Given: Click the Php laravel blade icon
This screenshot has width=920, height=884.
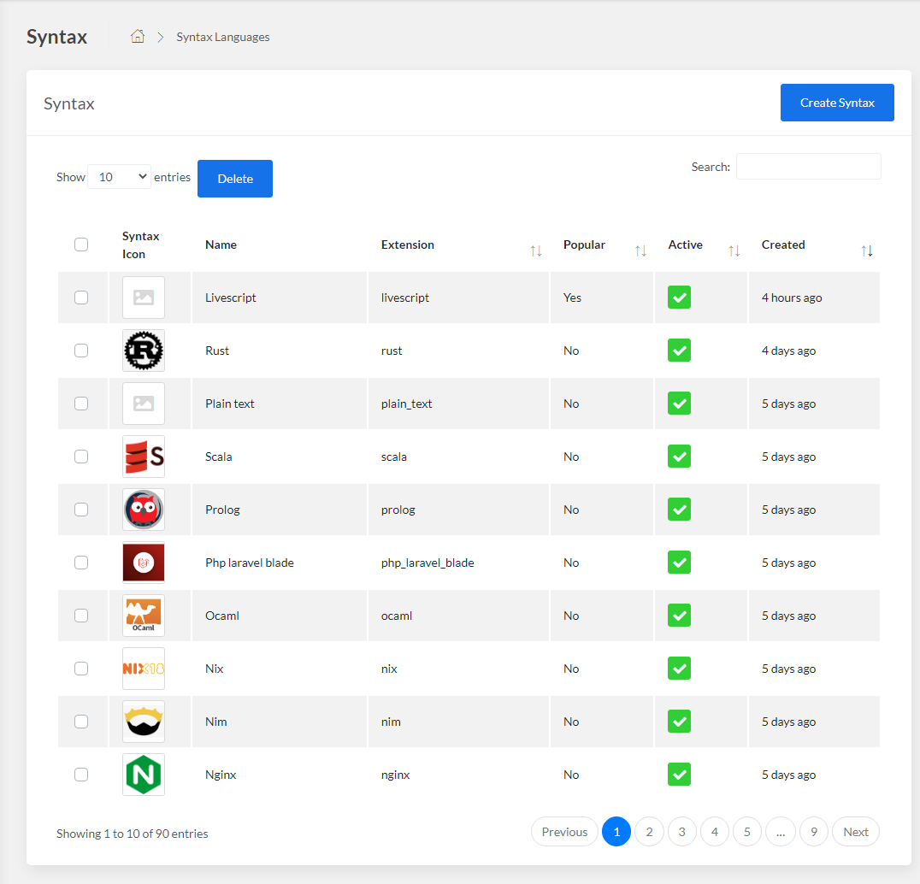Looking at the screenshot, I should (144, 563).
